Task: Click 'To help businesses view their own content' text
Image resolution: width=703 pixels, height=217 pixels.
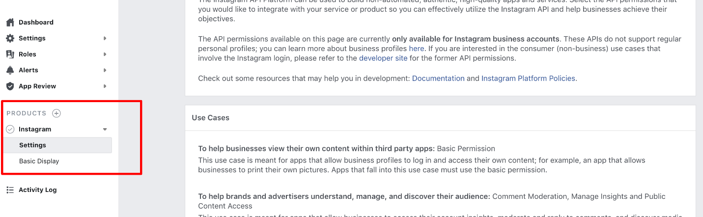Action: coord(316,148)
